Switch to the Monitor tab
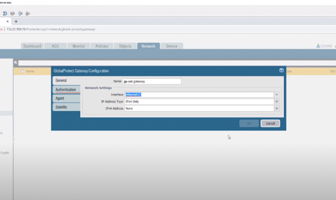Viewport: 336px width, 200px height. (79, 46)
